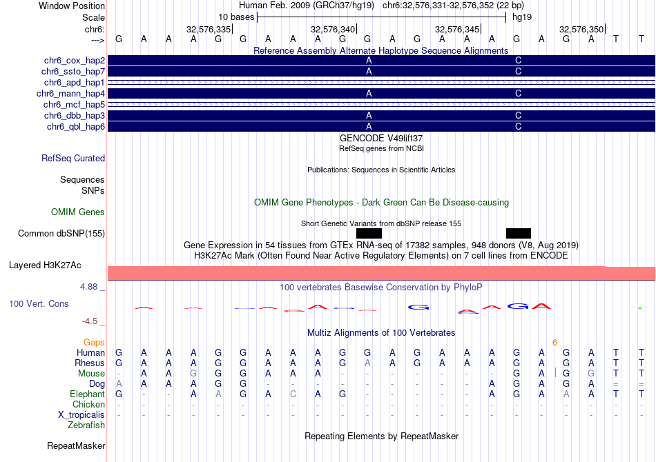This screenshot has height=462, width=656.
Task: Select the C mismatch in chr6_mann_hap4 alignment
Action: point(519,94)
